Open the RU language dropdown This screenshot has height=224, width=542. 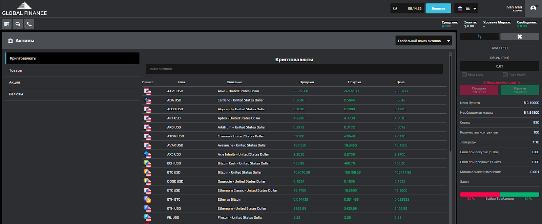coord(466,8)
